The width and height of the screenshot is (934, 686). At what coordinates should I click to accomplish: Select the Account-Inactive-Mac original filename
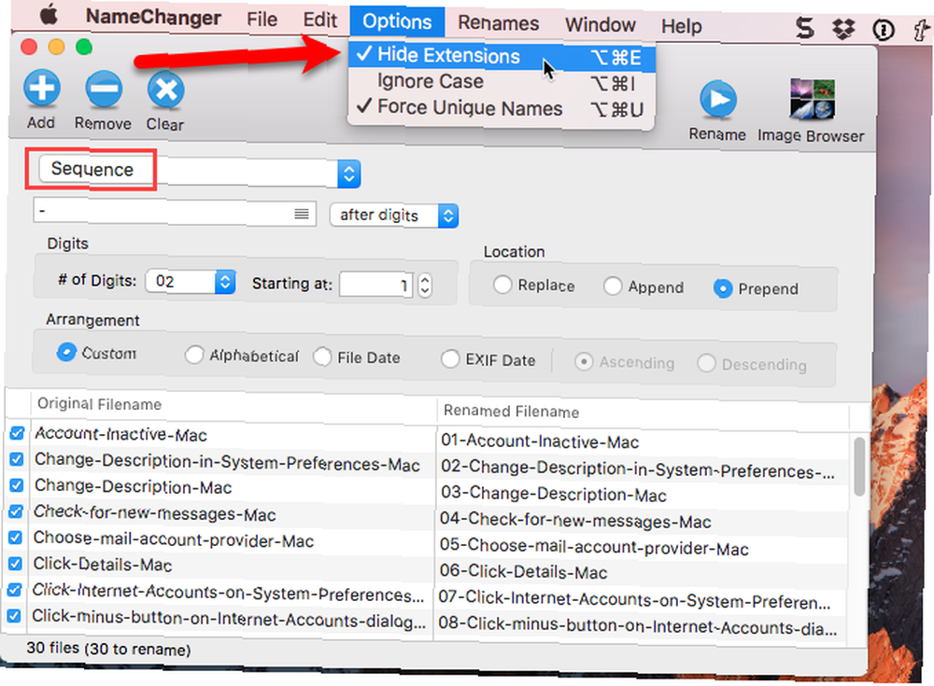(x=120, y=434)
